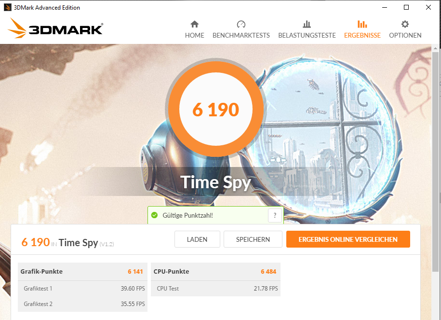
Task: Select the Ergebnisse orange bars icon
Action: point(362,24)
